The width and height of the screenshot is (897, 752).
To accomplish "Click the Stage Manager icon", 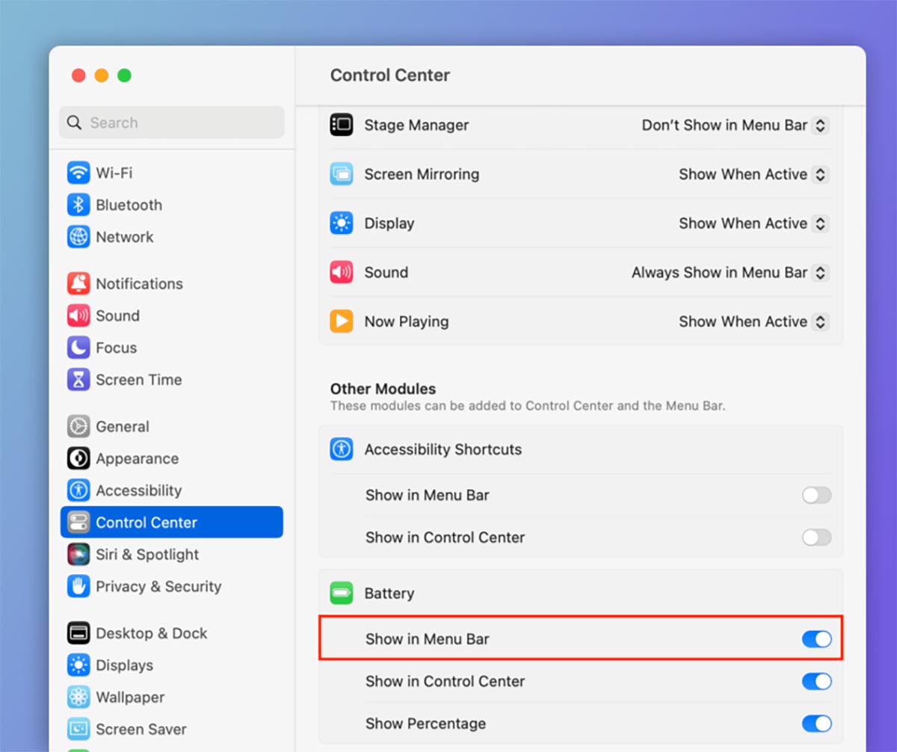I will pyautogui.click(x=342, y=125).
